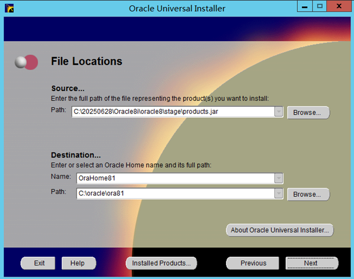Click into the source path text field
Image resolution: width=354 pixels, height=279 pixels.
[173, 112]
